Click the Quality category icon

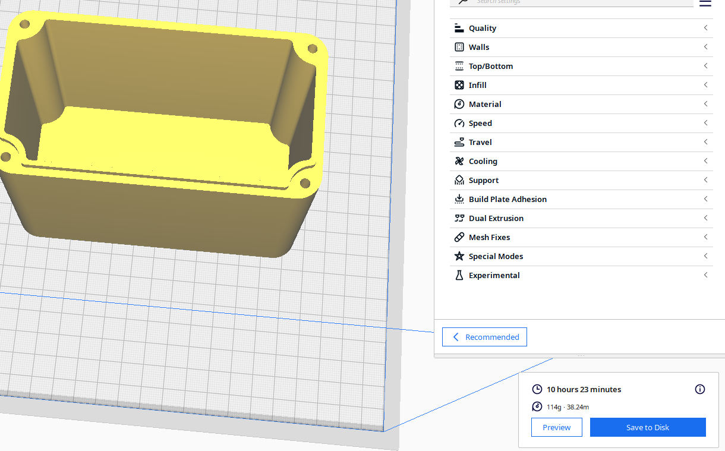click(x=459, y=28)
